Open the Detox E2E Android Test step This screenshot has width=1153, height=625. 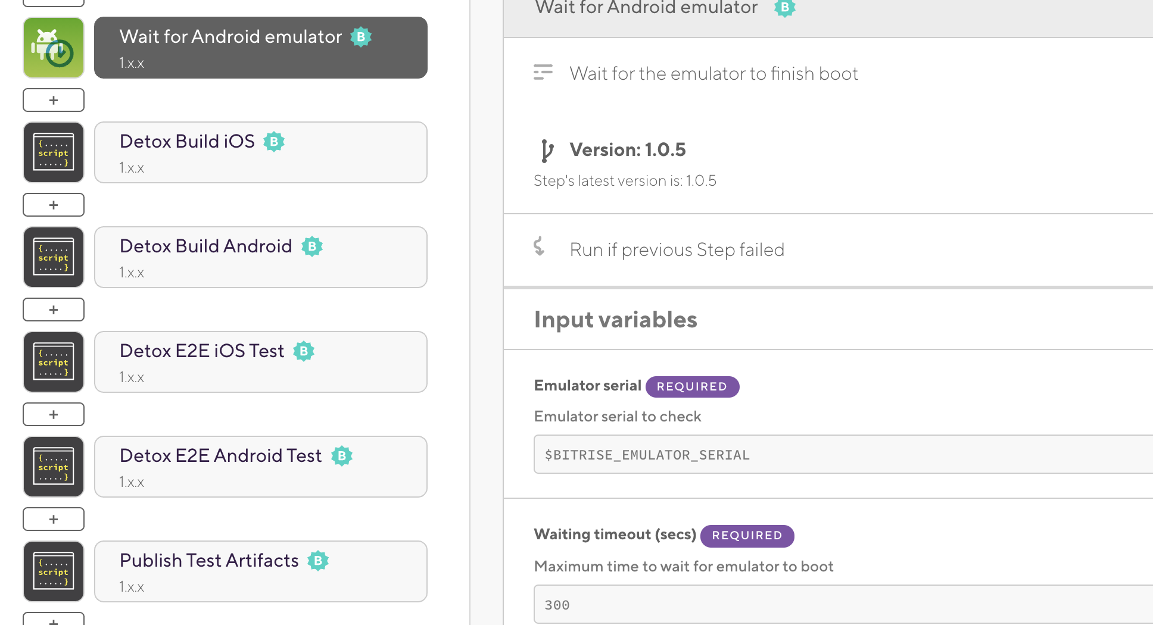tap(261, 467)
